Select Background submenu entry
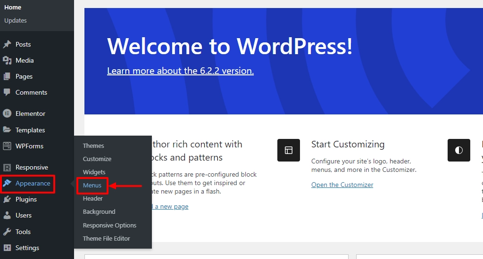Viewport: 483px width, 259px height. tap(99, 211)
